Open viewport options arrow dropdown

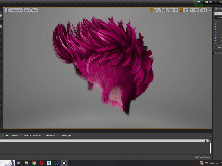[x=6, y=10]
